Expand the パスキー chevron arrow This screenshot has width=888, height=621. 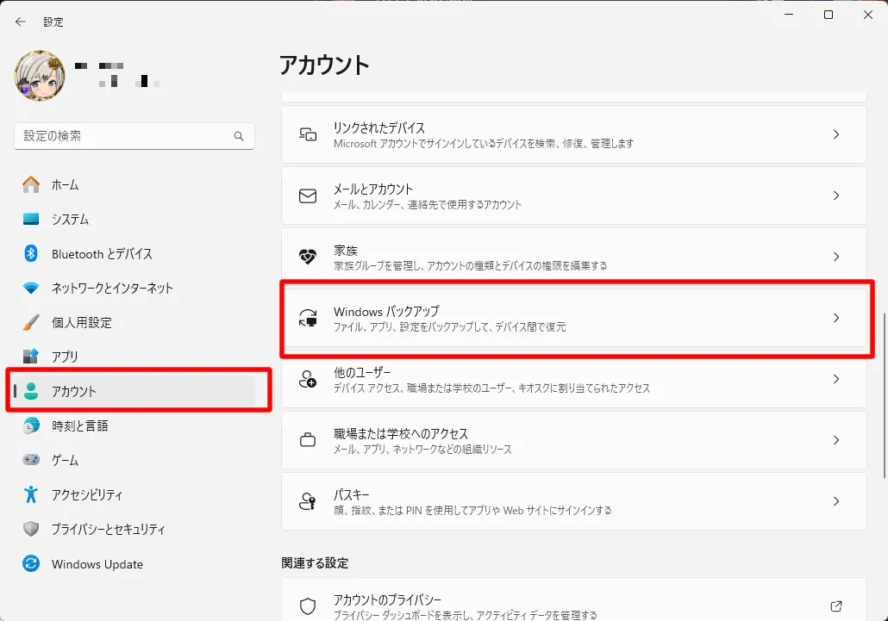836,501
